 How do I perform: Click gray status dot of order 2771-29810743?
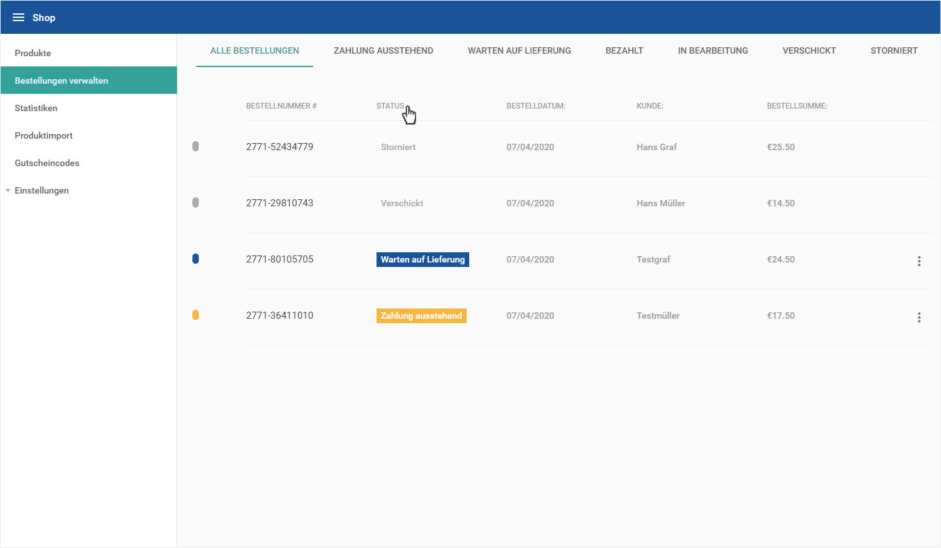(x=196, y=202)
